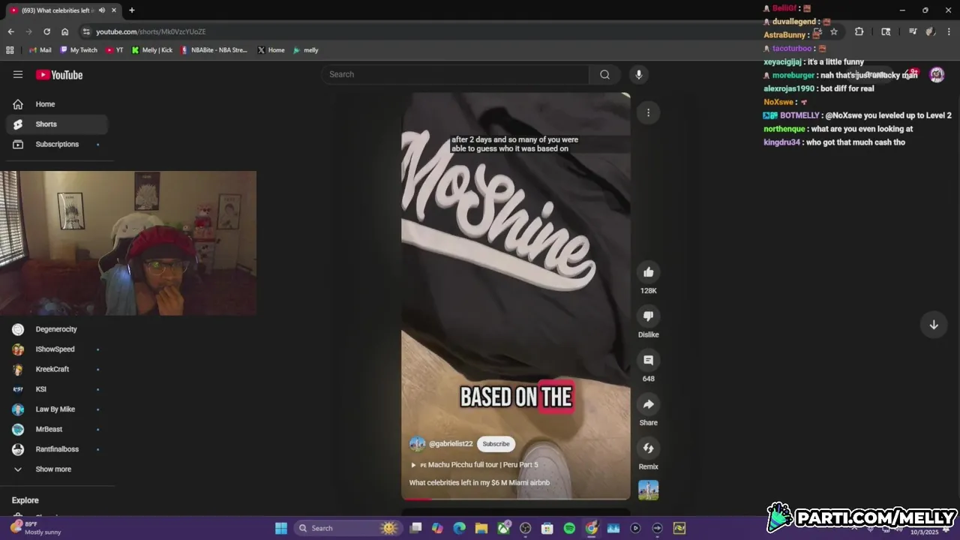
Task: Click the Windows taskbar search box
Action: click(347, 528)
